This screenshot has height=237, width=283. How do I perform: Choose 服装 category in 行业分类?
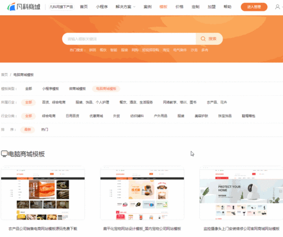181,116
